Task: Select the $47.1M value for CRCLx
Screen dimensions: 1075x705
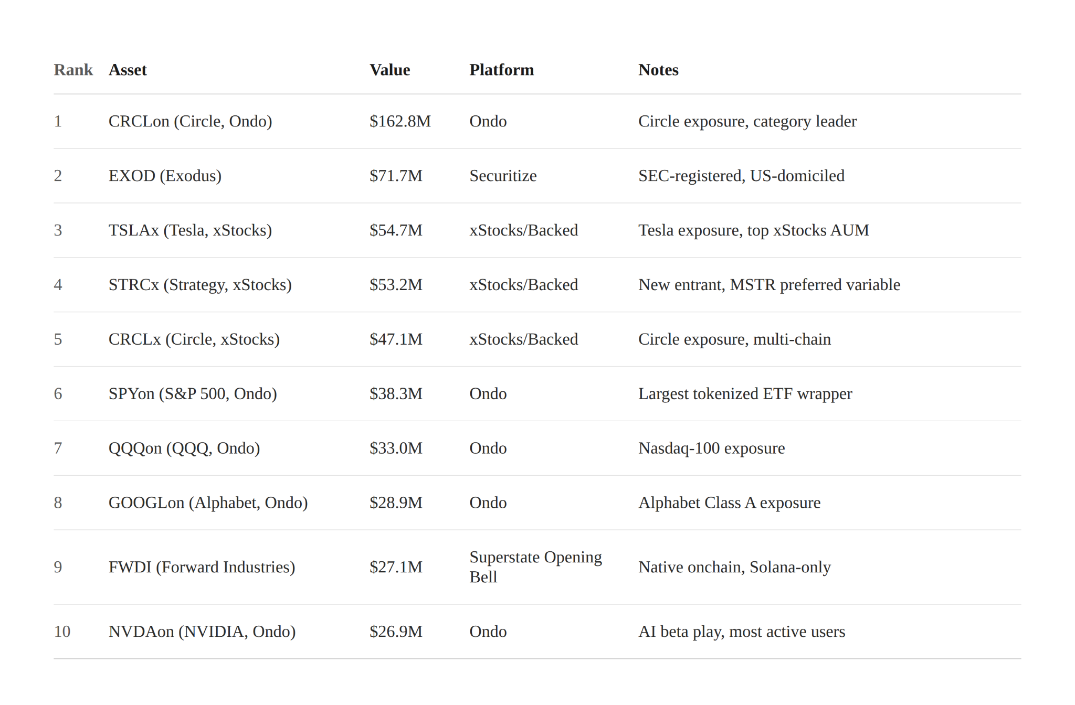Action: (396, 339)
